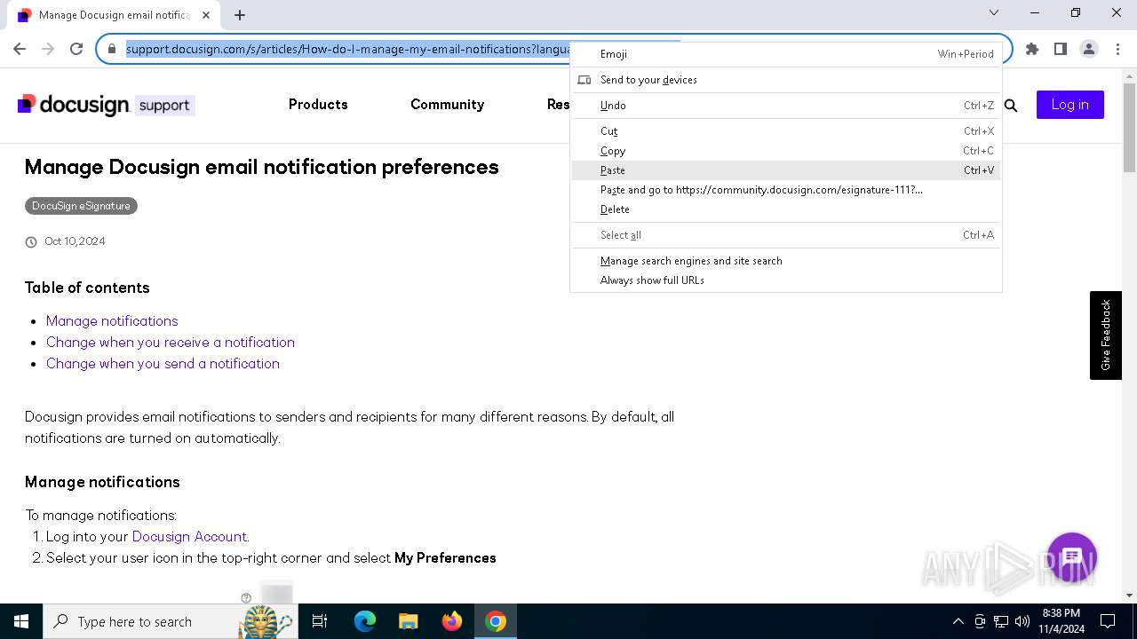Select Cut from context menu
The height and width of the screenshot is (639, 1137).
786,131
